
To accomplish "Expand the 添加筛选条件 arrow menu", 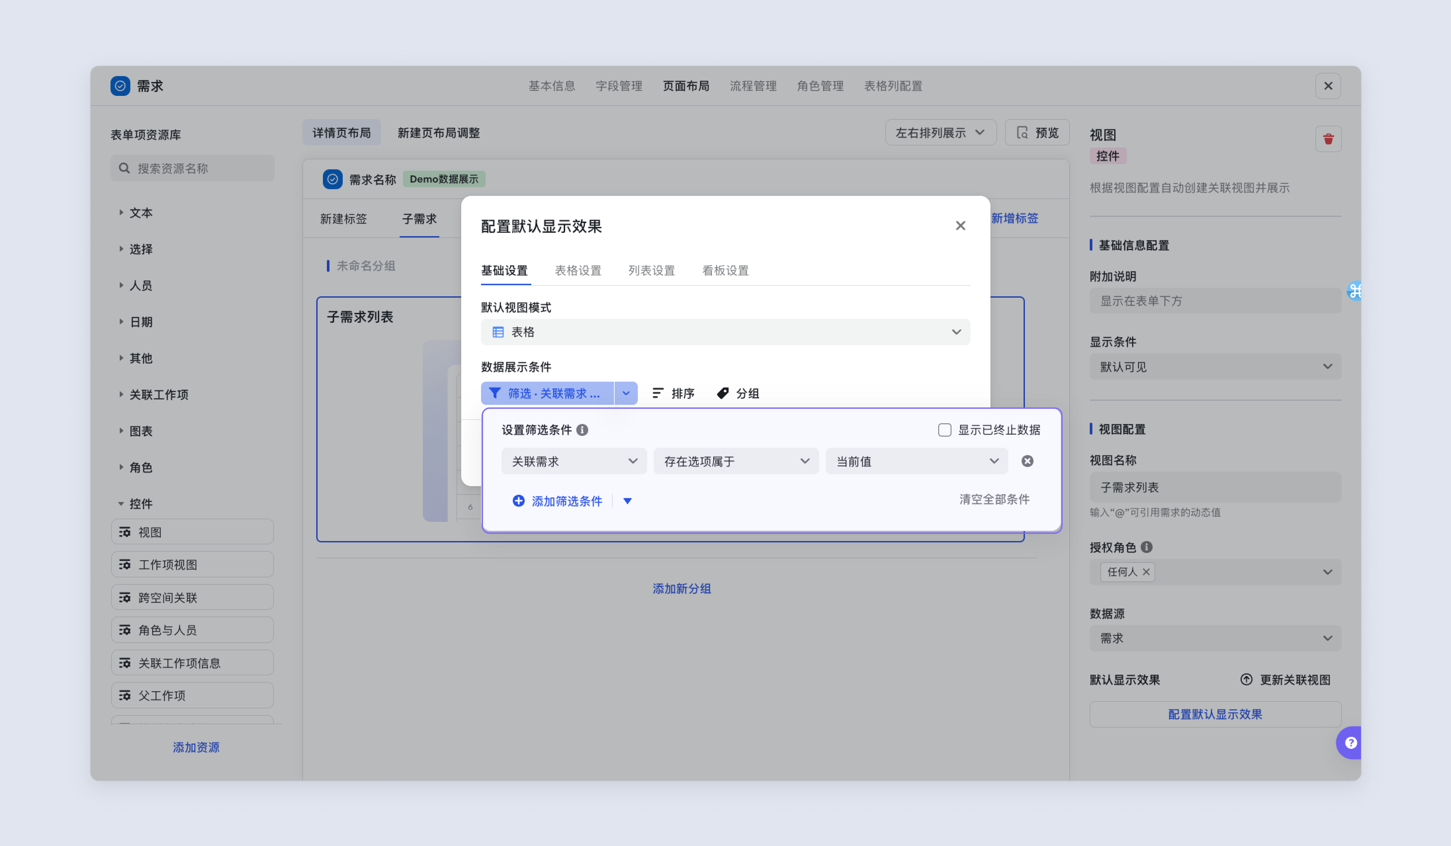I will [x=628, y=501].
